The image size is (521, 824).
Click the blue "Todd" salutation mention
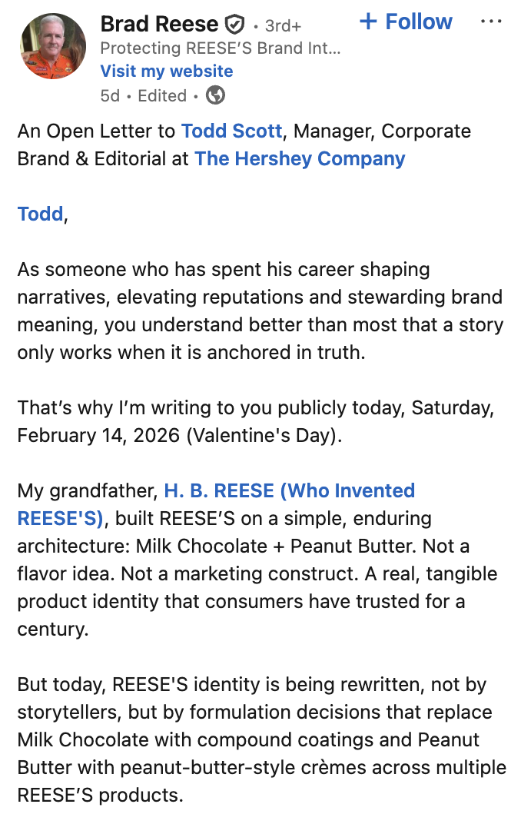point(40,214)
